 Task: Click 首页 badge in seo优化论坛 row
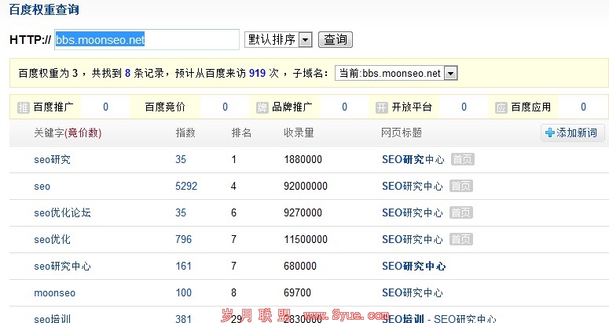tap(461, 212)
